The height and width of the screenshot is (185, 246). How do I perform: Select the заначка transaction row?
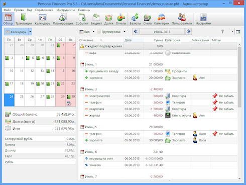(160, 165)
